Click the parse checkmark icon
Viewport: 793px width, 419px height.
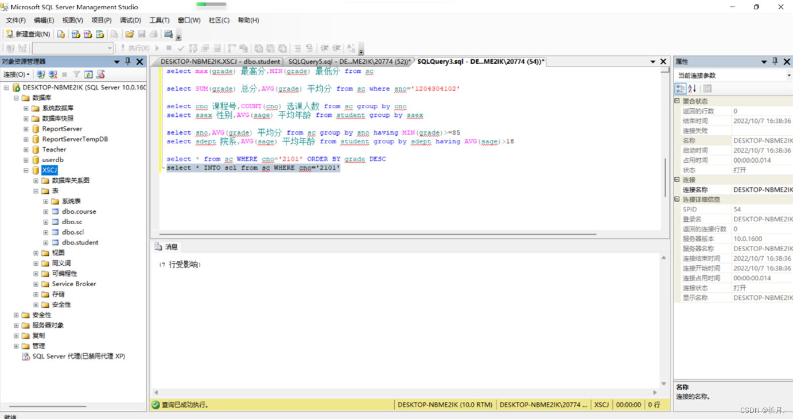pyautogui.click(x=181, y=48)
